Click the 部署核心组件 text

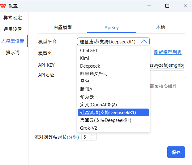point(164,86)
